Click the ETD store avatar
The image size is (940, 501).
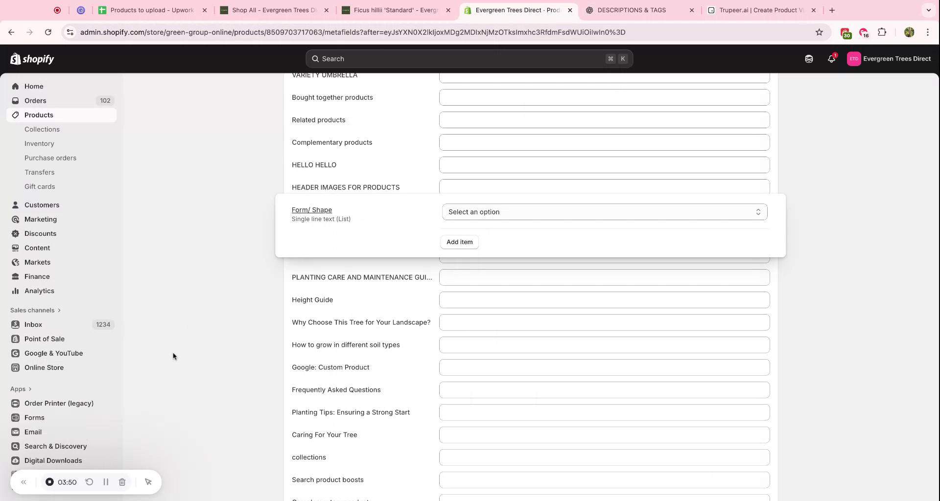pyautogui.click(x=854, y=59)
